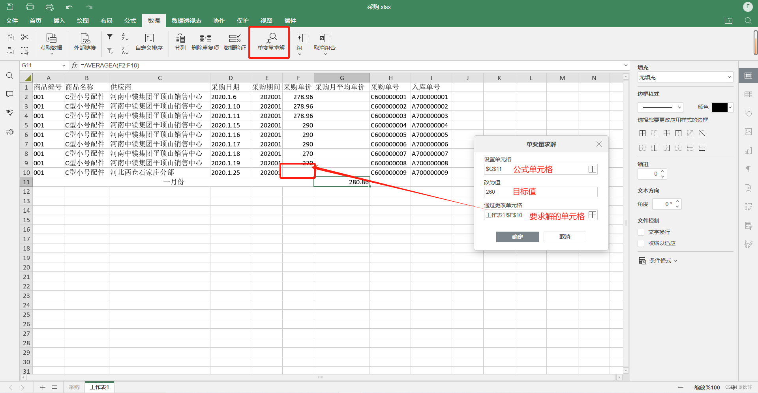Select cell picker for 通过更改单元格 field

pos(592,215)
